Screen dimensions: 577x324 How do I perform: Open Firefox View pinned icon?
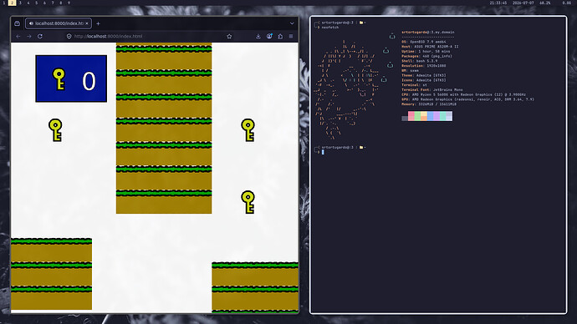pyautogui.click(x=17, y=23)
